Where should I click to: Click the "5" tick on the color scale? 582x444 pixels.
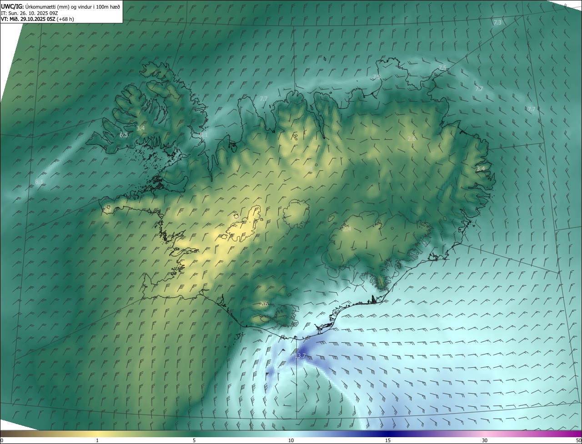[x=194, y=440]
